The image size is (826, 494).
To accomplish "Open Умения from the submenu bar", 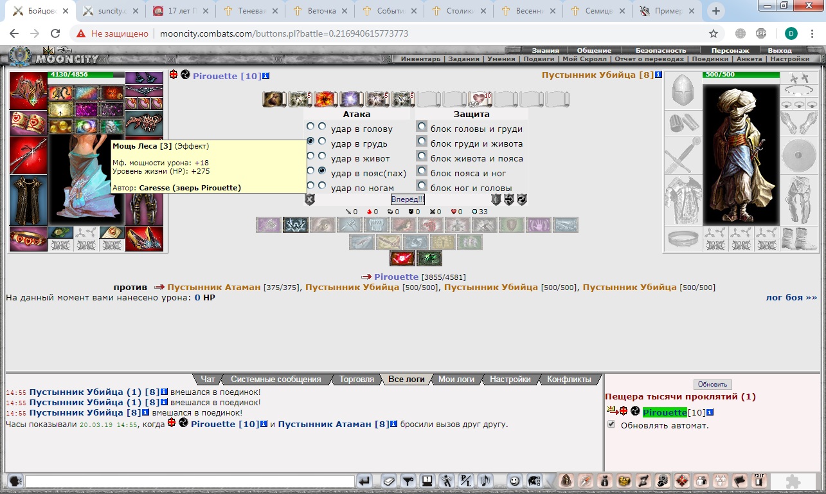I will click(501, 59).
